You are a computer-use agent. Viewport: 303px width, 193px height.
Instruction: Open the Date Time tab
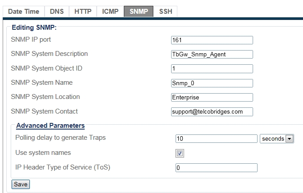(24, 12)
